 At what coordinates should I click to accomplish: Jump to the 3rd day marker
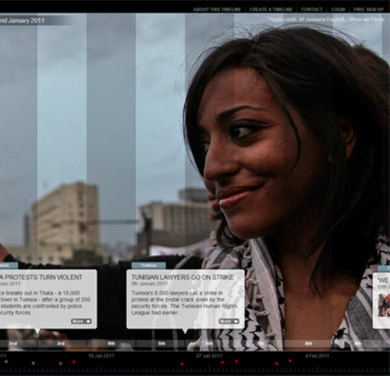pos(60,343)
